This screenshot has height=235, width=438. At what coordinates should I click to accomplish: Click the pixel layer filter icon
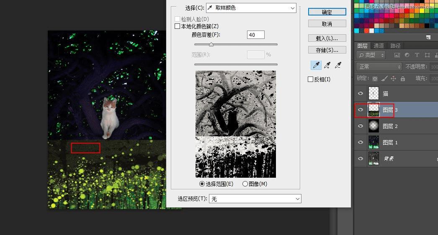(x=397, y=55)
